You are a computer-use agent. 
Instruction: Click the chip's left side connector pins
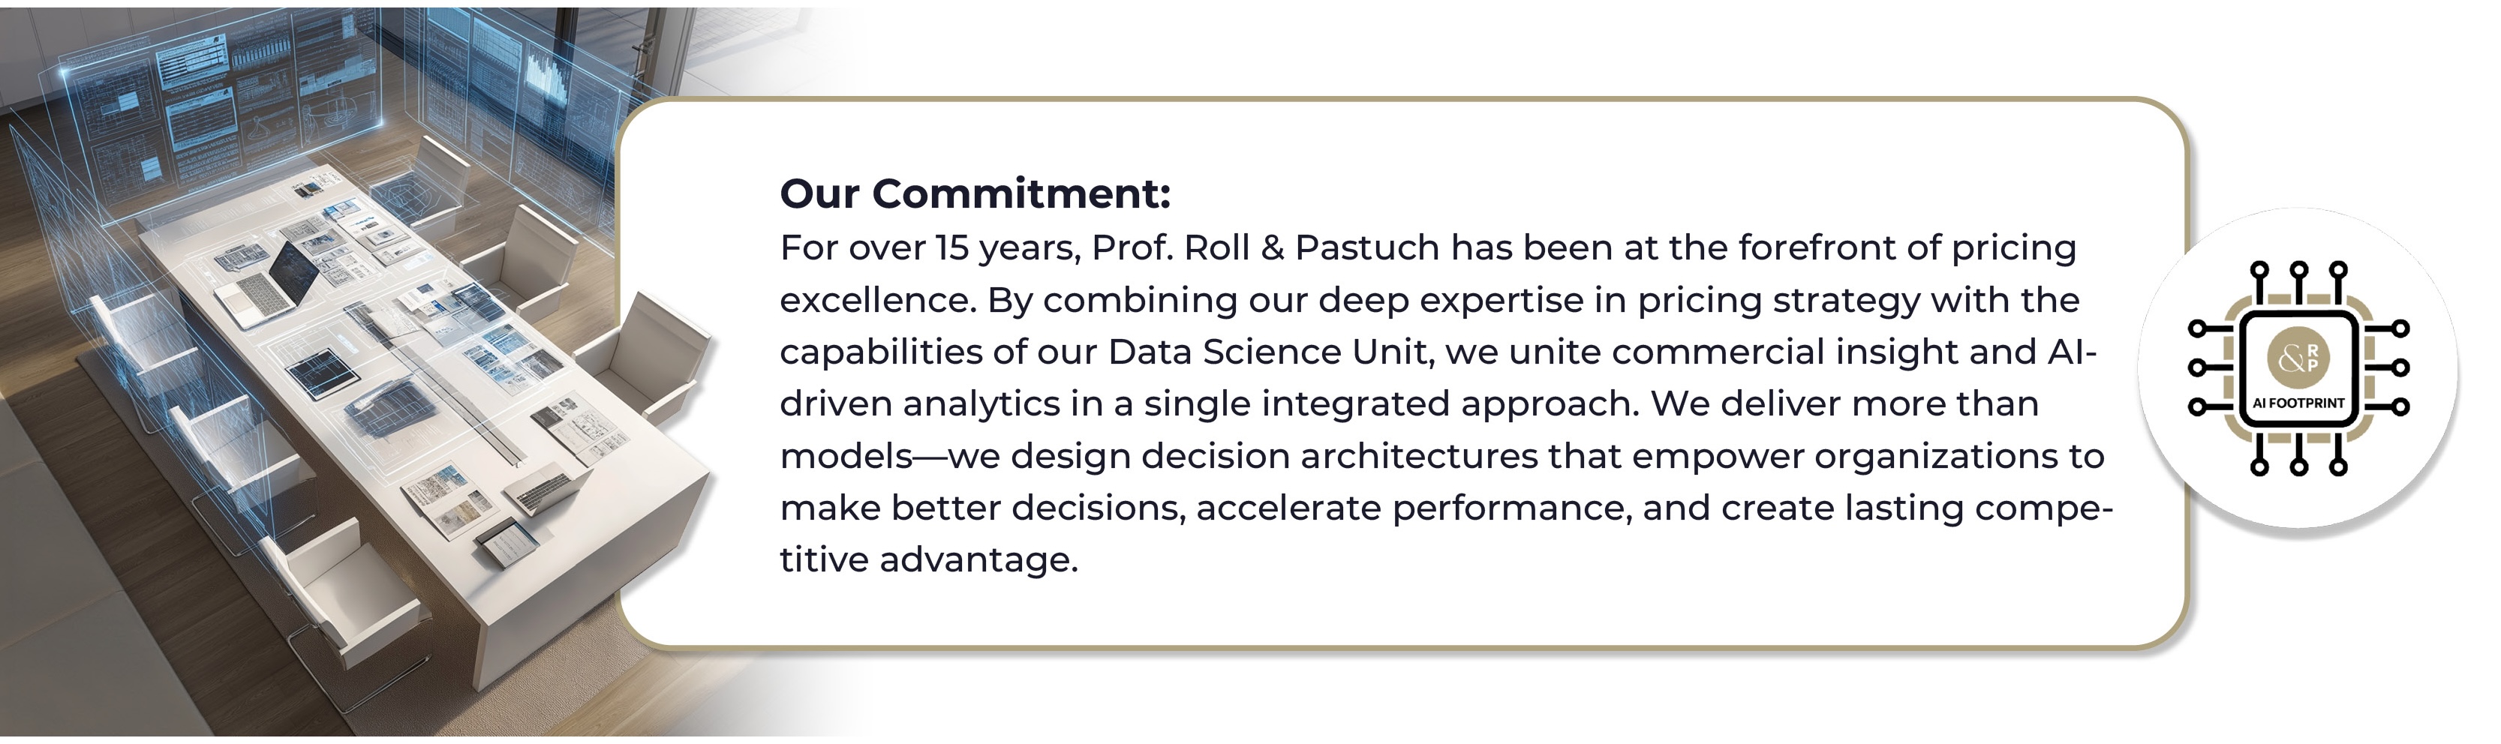click(2211, 368)
